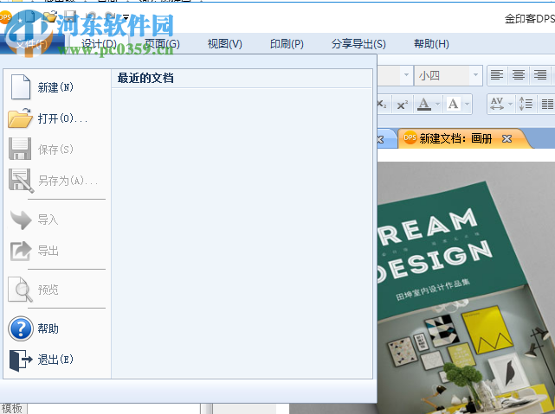Image resolution: width=555 pixels, height=414 pixels.
Task: Choose 另存为(A)... from the file menu
Action: [58, 181]
